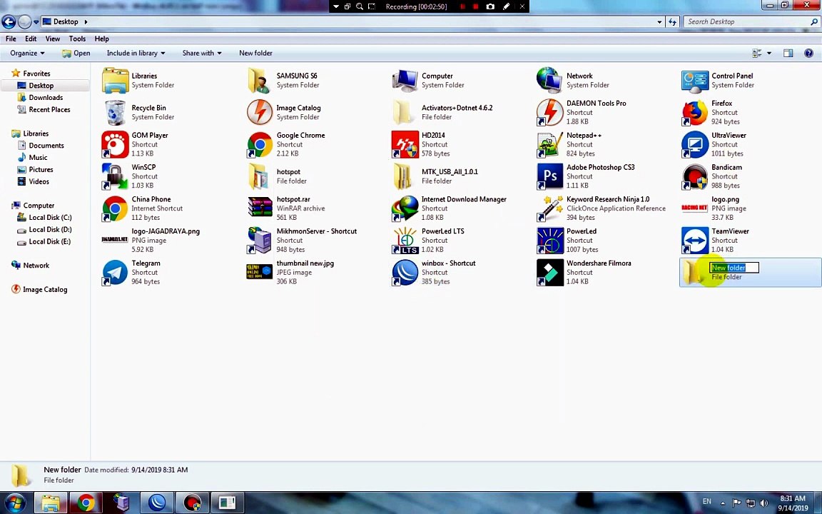Select the Telegram shortcut icon
This screenshot has width=822, height=514.
click(x=115, y=272)
